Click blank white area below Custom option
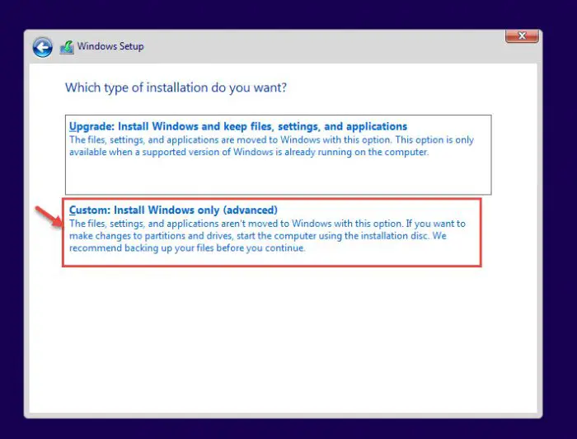Viewport: 577px width, 439px height. point(284,339)
